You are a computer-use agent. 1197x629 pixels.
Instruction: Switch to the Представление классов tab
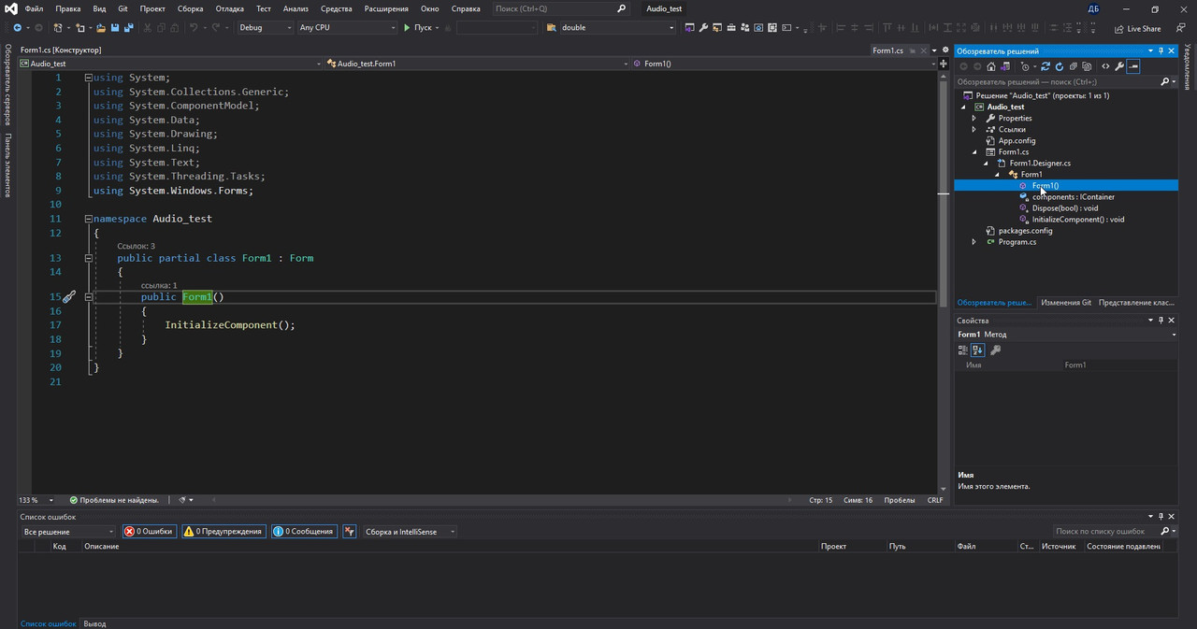click(x=1136, y=302)
